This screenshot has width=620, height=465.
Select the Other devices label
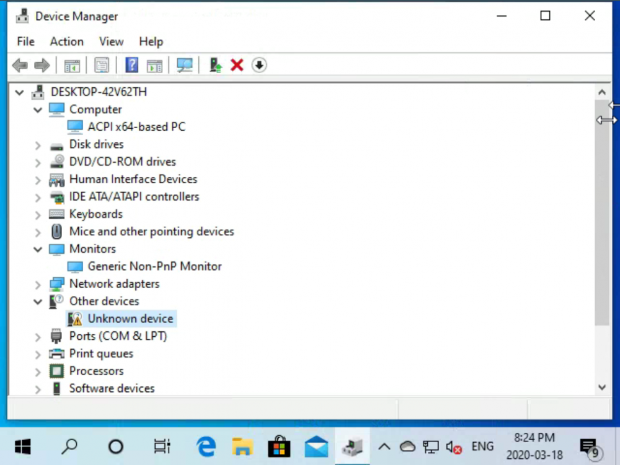(104, 301)
